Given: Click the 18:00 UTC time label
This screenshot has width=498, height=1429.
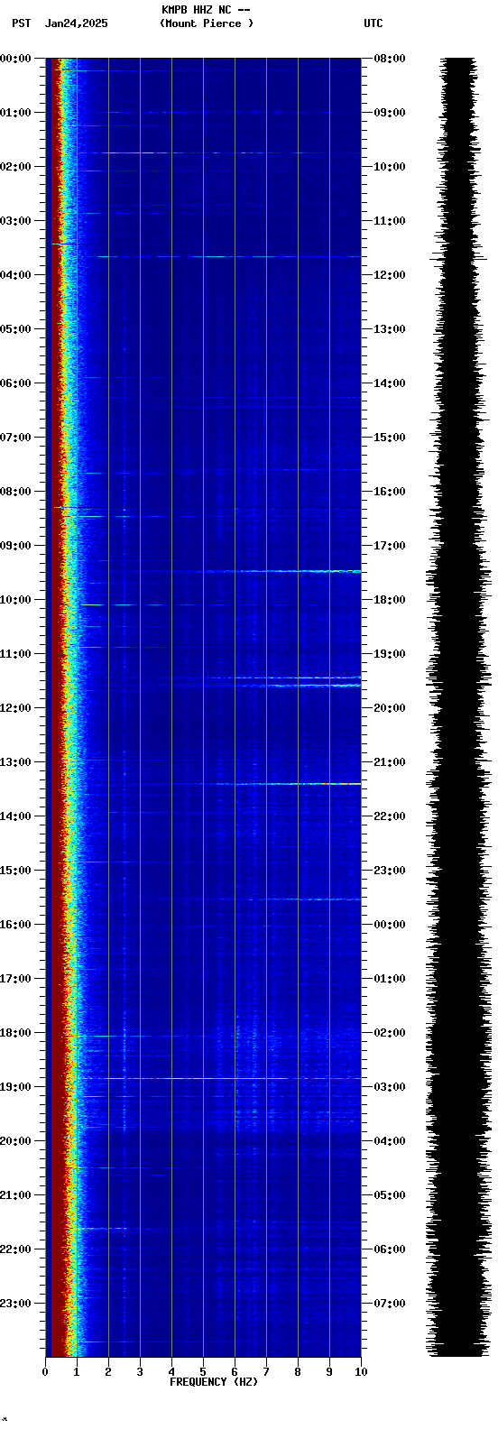Looking at the screenshot, I should pyautogui.click(x=390, y=600).
